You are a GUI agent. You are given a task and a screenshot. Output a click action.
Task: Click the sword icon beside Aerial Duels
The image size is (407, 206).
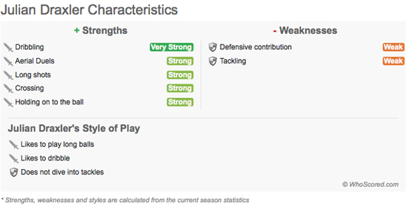[x=8, y=62]
